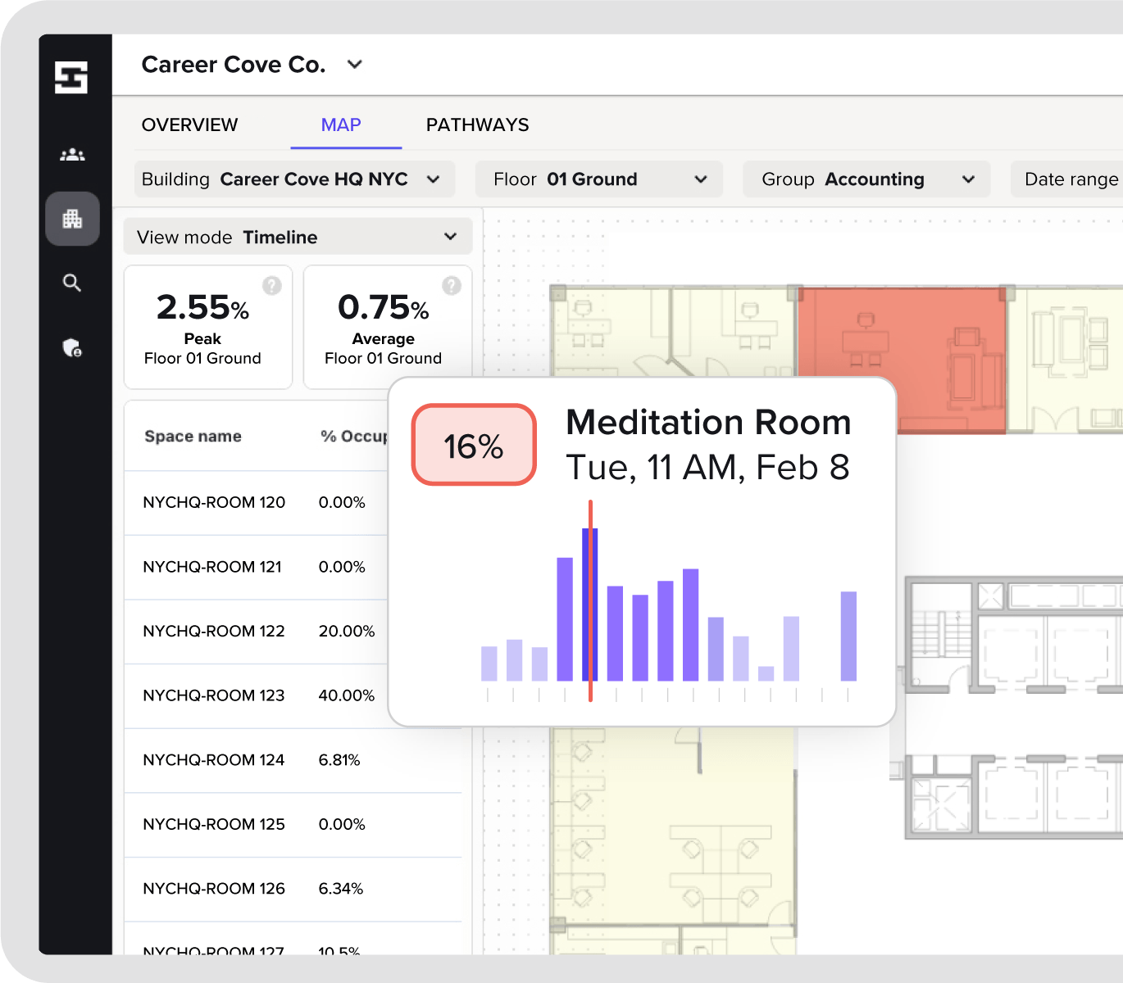Click the 16% occupancy badge in popup
This screenshot has height=983, width=1123.
(474, 445)
